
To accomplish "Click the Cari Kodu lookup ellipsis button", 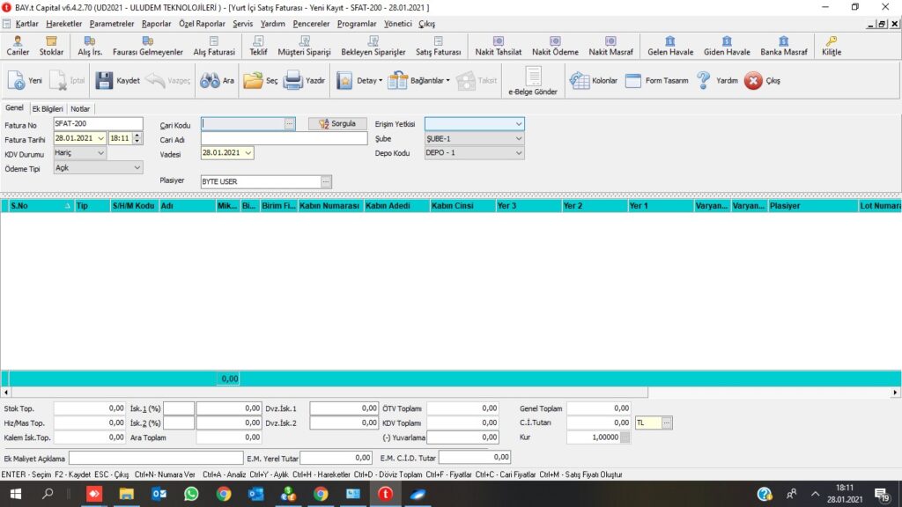I will [289, 124].
